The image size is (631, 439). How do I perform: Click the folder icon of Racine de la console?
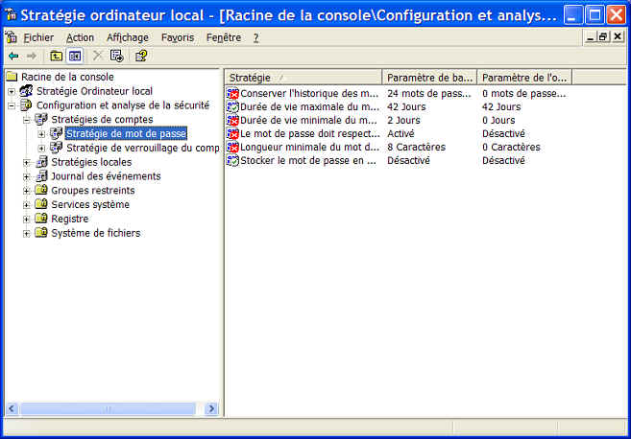pos(12,77)
